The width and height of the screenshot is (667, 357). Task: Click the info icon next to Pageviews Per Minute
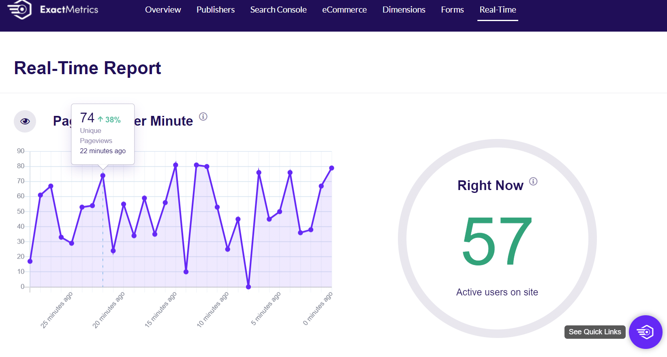click(x=203, y=117)
